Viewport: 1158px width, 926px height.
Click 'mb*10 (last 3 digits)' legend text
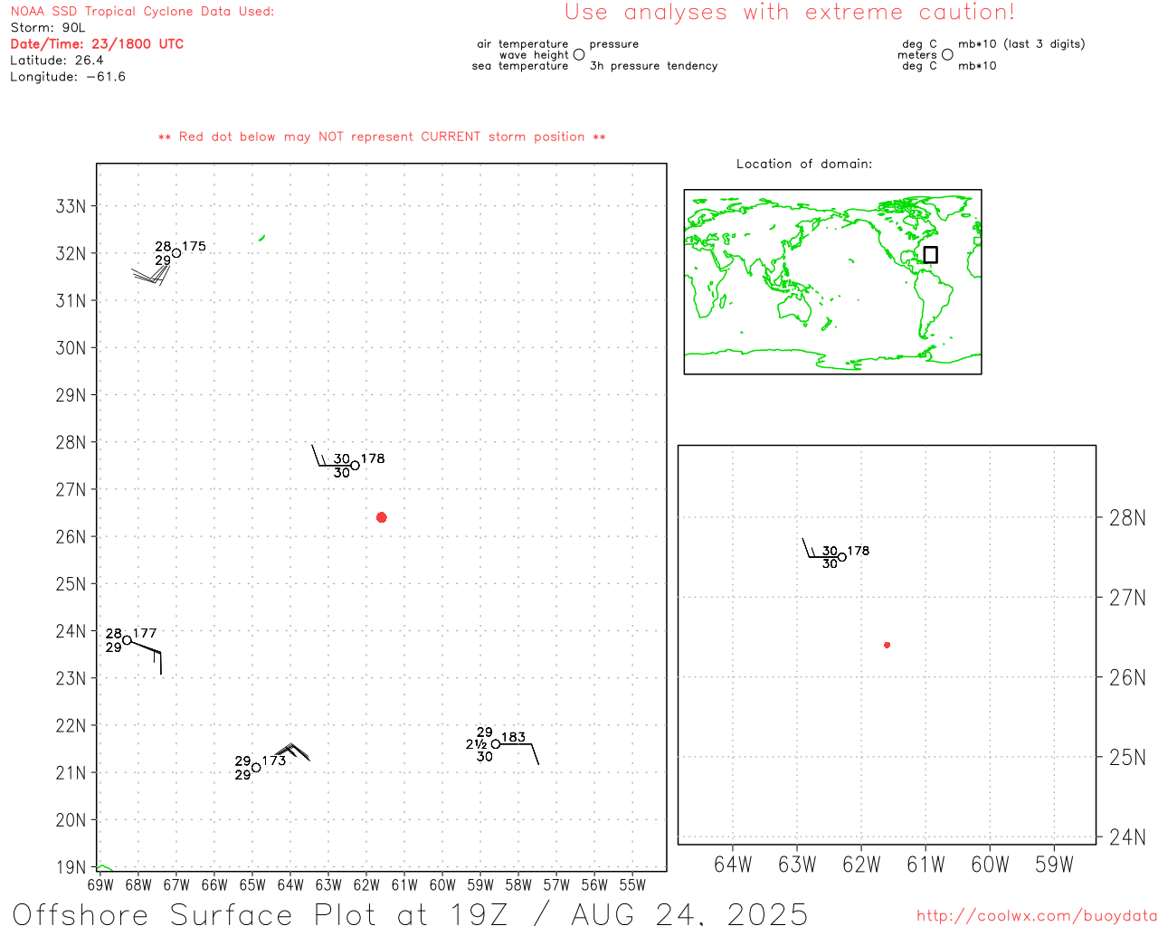click(1021, 44)
